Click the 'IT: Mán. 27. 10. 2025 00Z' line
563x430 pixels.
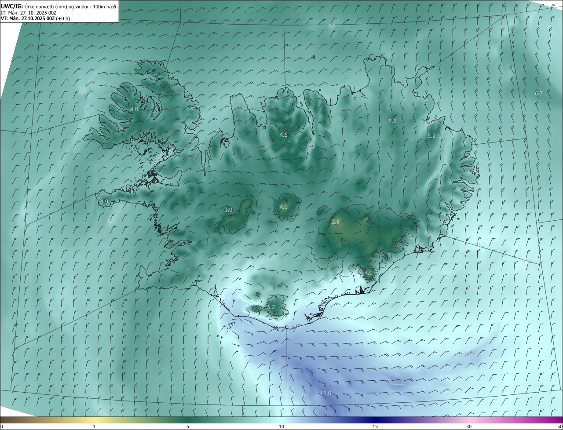29,12
